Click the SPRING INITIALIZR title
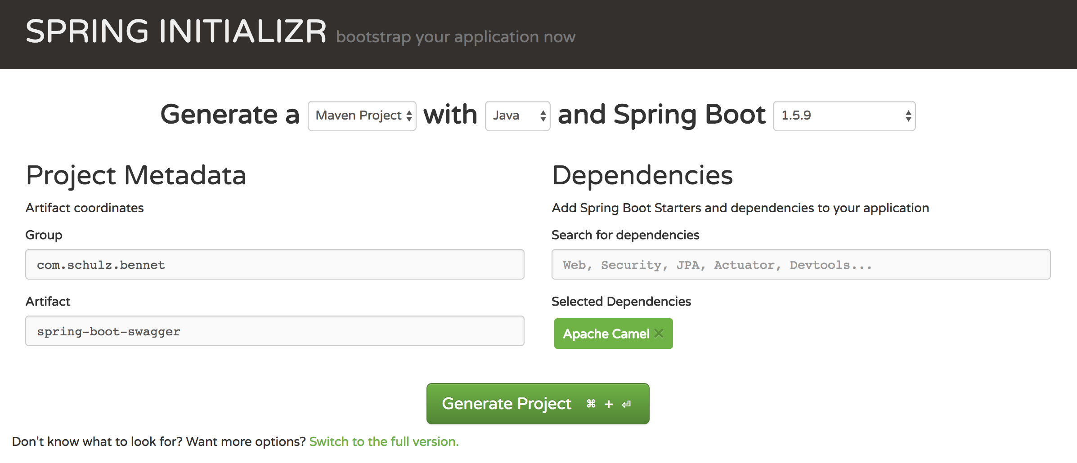The height and width of the screenshot is (463, 1077). point(176,31)
